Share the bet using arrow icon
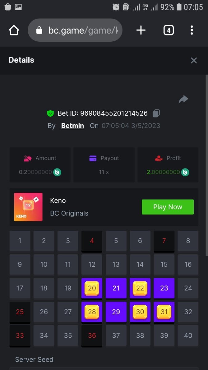This screenshot has width=208, height=370. [x=183, y=99]
